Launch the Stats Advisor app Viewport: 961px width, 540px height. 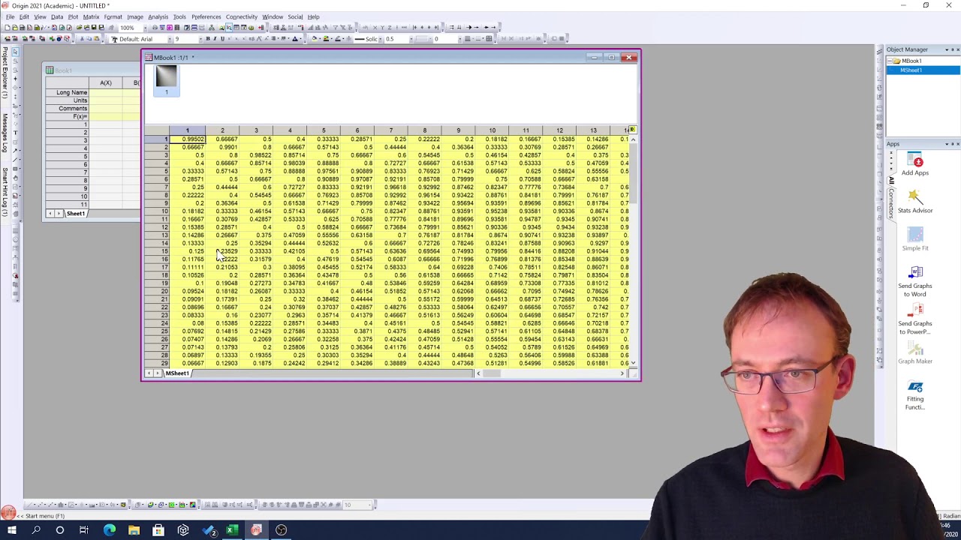(x=915, y=201)
